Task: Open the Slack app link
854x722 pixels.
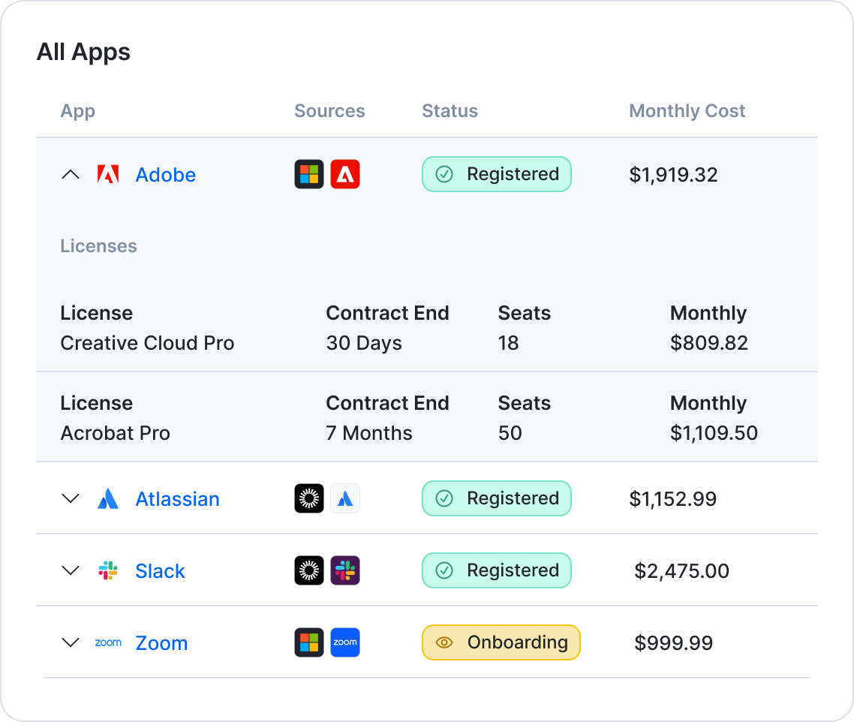Action: [x=160, y=571]
